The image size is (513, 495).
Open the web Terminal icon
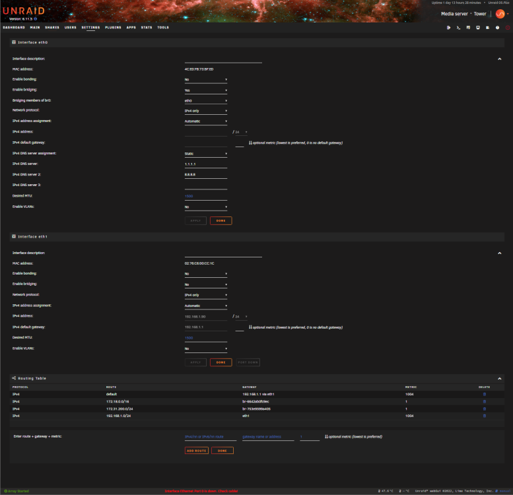point(458,28)
